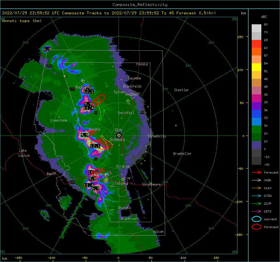The image size is (280, 262).
Task: Click the UTC Composite Tracks timestamp header
Action: point(109,13)
